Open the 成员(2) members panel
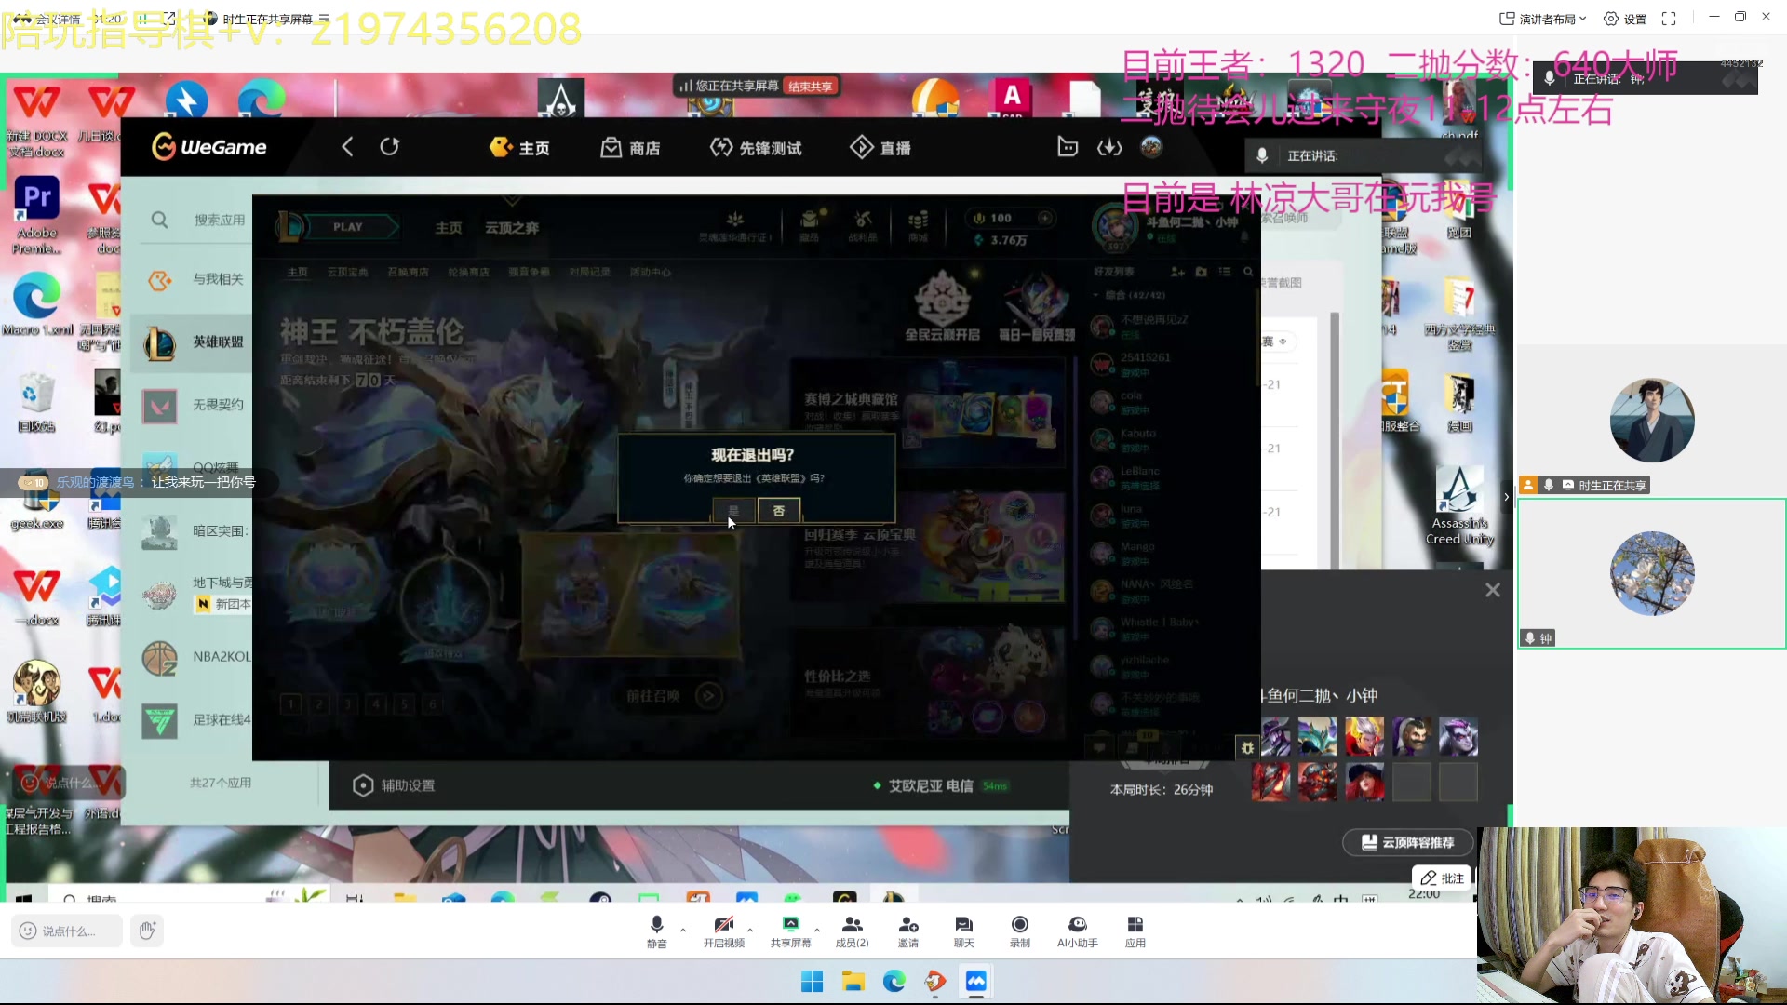1787x1005 pixels. tap(852, 931)
